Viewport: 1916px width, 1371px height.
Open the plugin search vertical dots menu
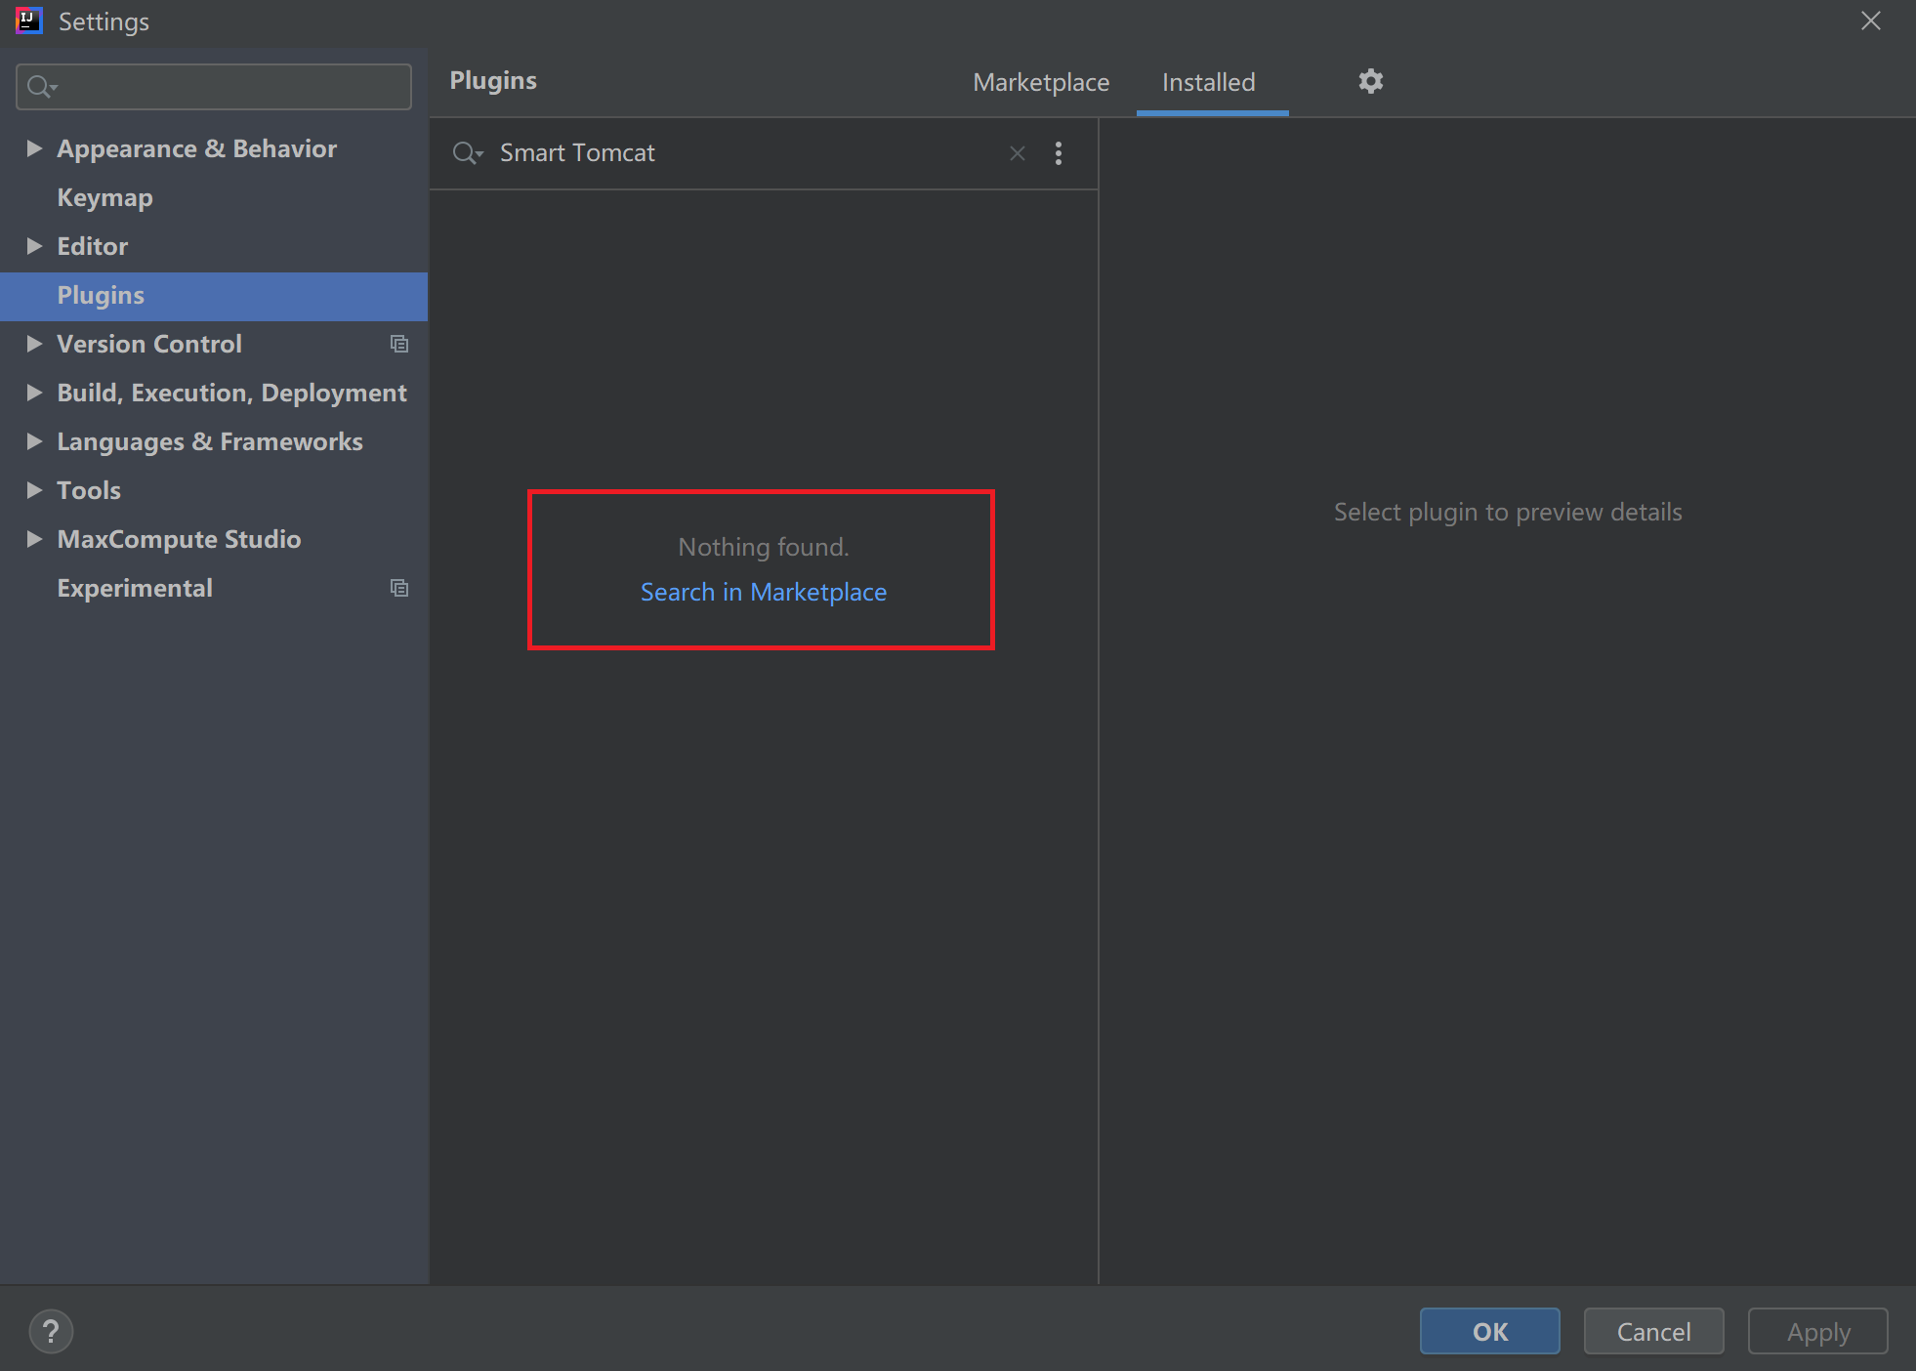click(1058, 153)
